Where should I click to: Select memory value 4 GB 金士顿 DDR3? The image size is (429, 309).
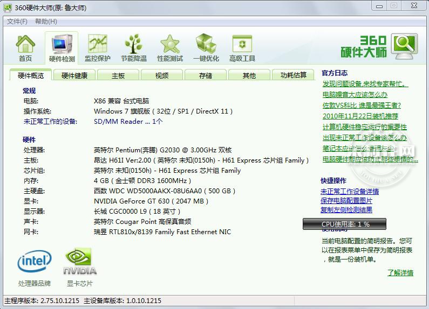(142, 181)
